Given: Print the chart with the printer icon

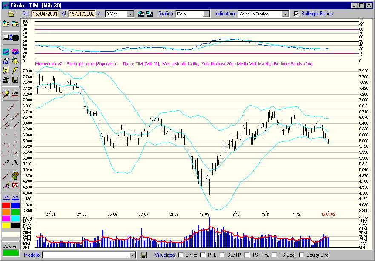Looking at the screenshot, I should click(6, 80).
